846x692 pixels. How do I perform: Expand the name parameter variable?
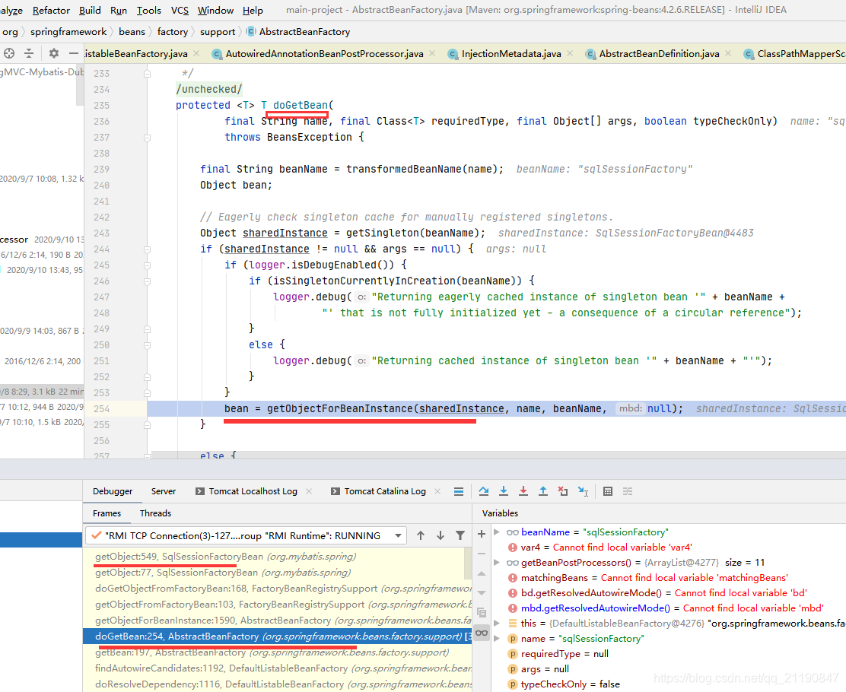[497, 639]
